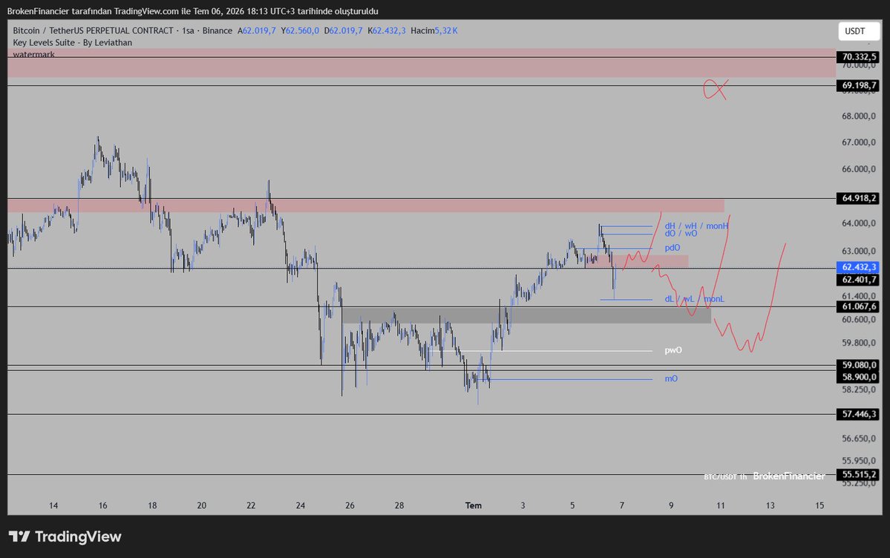Click the dH / wH / monH level label

pos(696,226)
